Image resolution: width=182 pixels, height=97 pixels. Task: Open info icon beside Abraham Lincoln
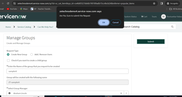(x=9, y=93)
